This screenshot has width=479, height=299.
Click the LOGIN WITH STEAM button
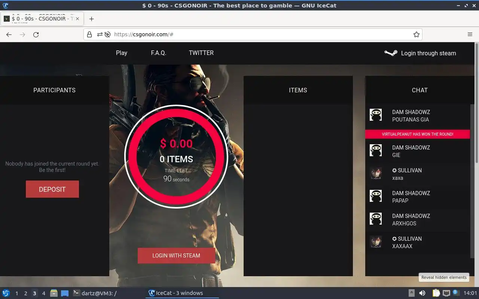click(176, 256)
